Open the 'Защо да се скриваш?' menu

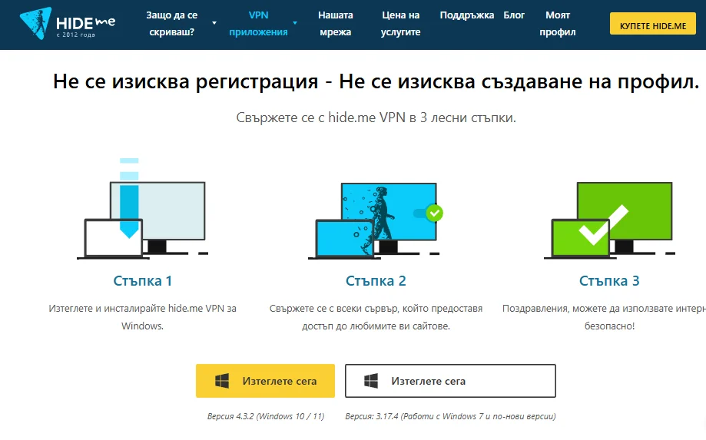pyautogui.click(x=171, y=23)
